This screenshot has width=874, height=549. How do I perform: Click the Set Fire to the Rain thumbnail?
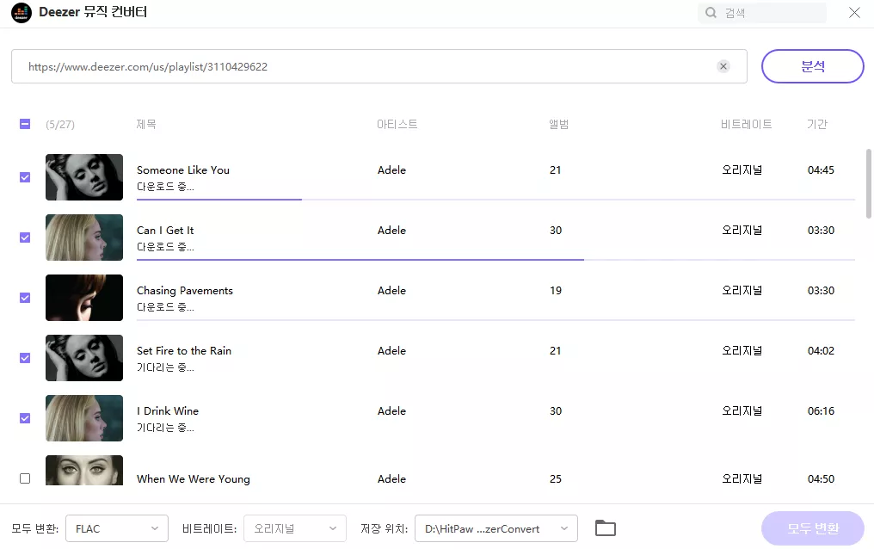tap(84, 358)
